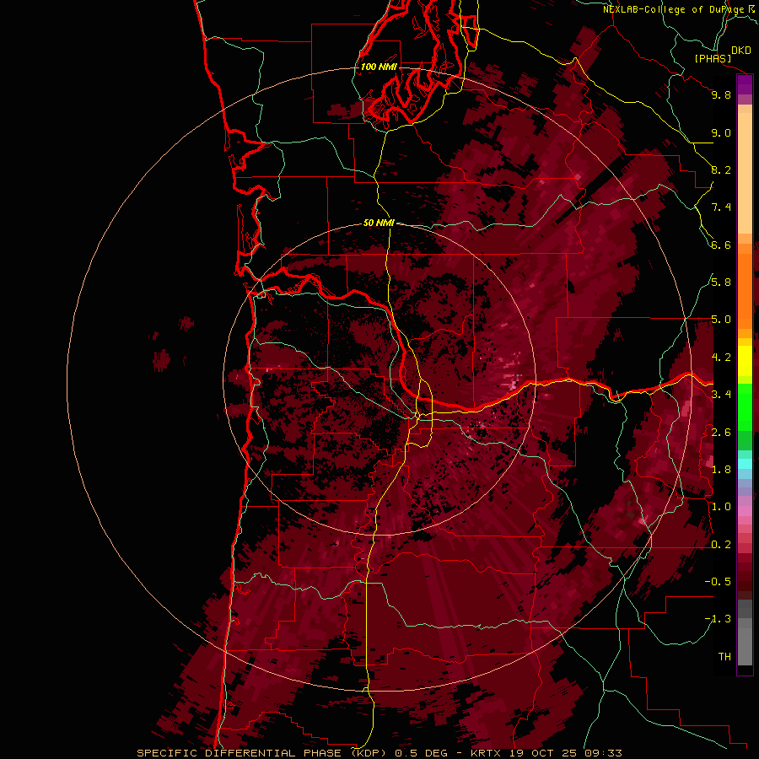
Task: Click the 6.6 value on the color scale
Action: 721,245
